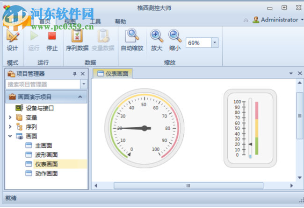Click the 波形画面 window icon

[x=29, y=155]
